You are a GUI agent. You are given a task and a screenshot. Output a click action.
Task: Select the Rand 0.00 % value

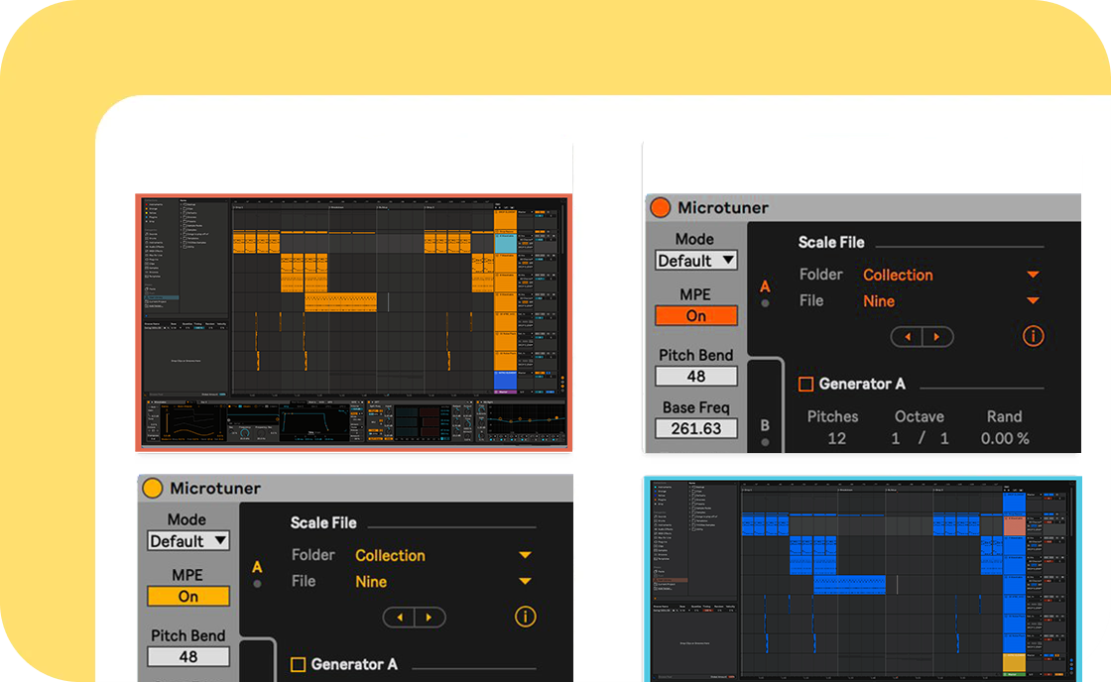tap(1005, 439)
